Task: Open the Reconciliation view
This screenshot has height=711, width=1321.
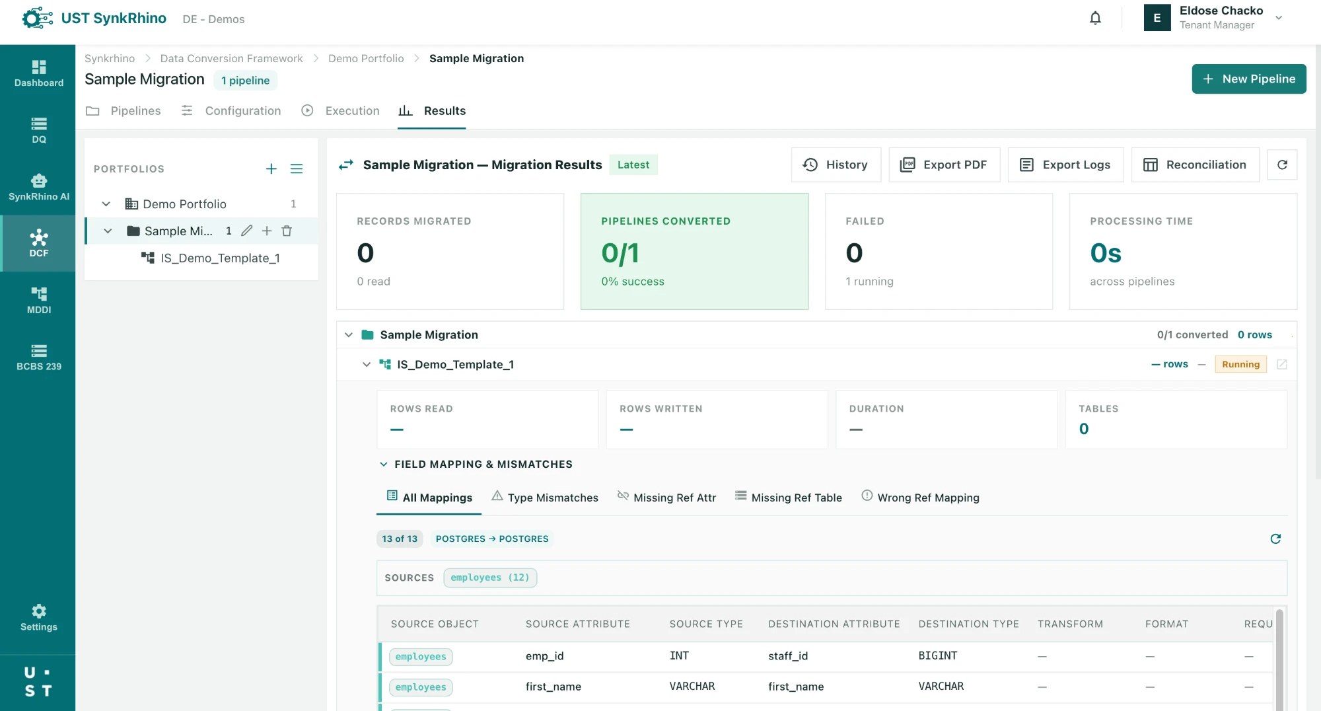Action: pyautogui.click(x=1195, y=165)
